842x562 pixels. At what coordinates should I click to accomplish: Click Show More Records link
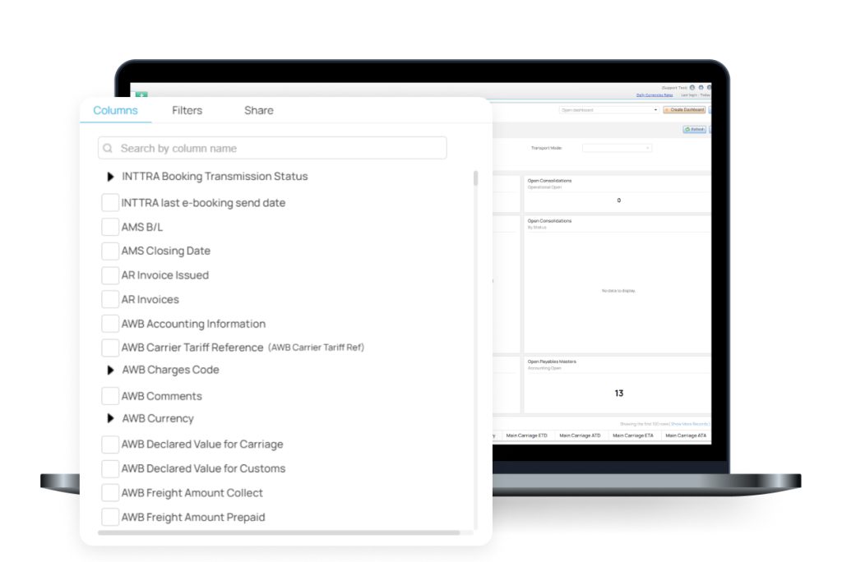click(x=689, y=424)
